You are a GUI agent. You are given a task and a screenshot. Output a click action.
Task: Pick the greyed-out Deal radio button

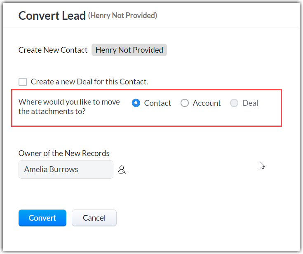tap(234, 103)
